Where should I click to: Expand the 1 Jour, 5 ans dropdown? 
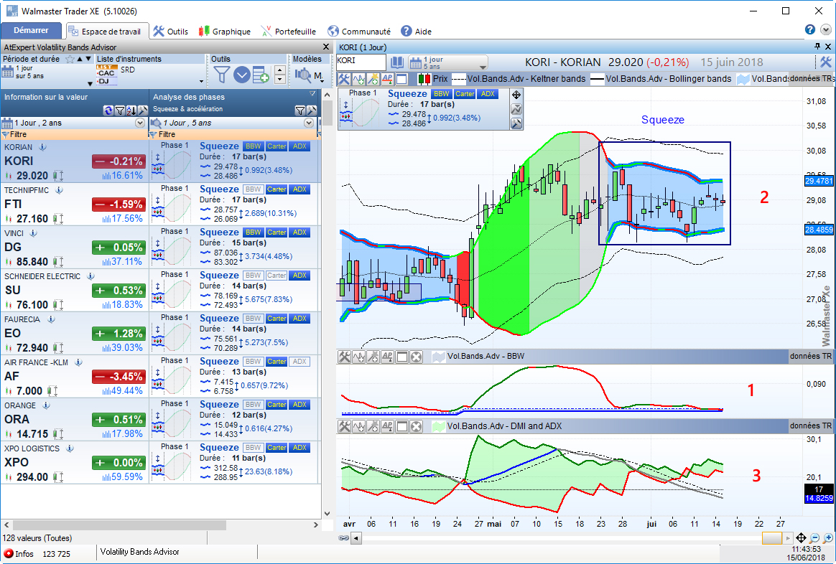point(309,123)
